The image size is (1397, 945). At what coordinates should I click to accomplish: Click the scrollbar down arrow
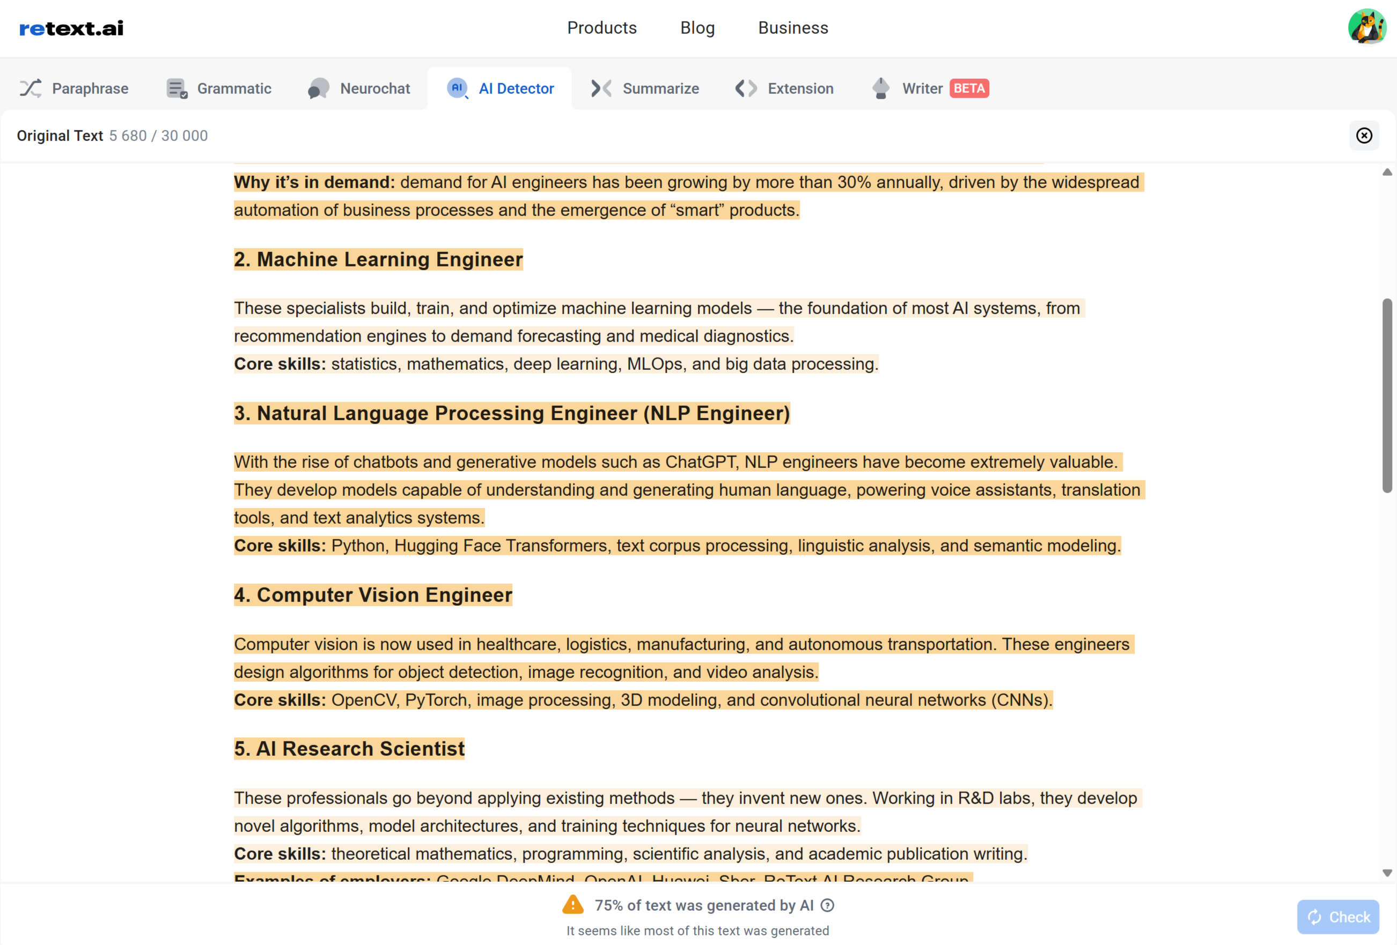coord(1387,873)
